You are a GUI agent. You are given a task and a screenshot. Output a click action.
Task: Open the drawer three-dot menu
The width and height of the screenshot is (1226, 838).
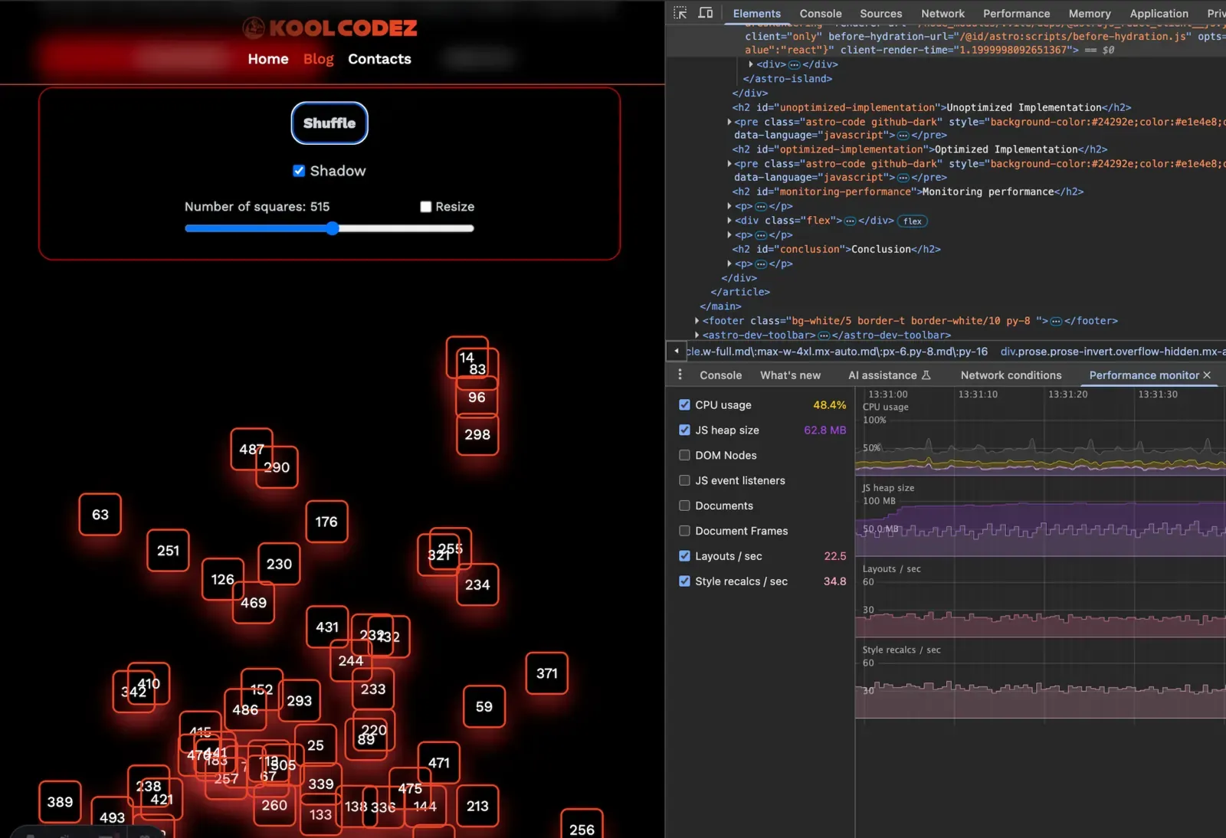coord(680,374)
